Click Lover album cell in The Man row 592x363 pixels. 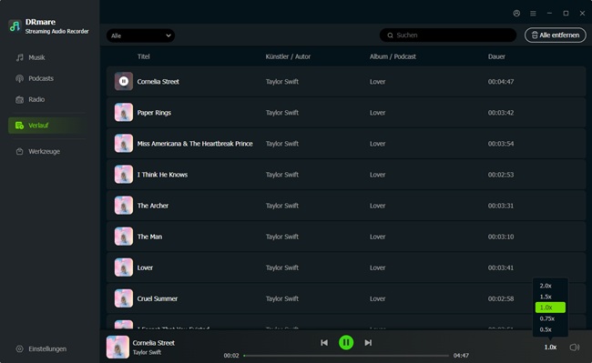click(x=378, y=237)
